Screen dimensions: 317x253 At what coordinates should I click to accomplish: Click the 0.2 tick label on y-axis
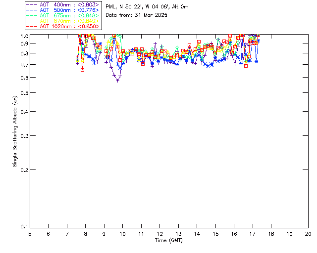tap(24, 169)
